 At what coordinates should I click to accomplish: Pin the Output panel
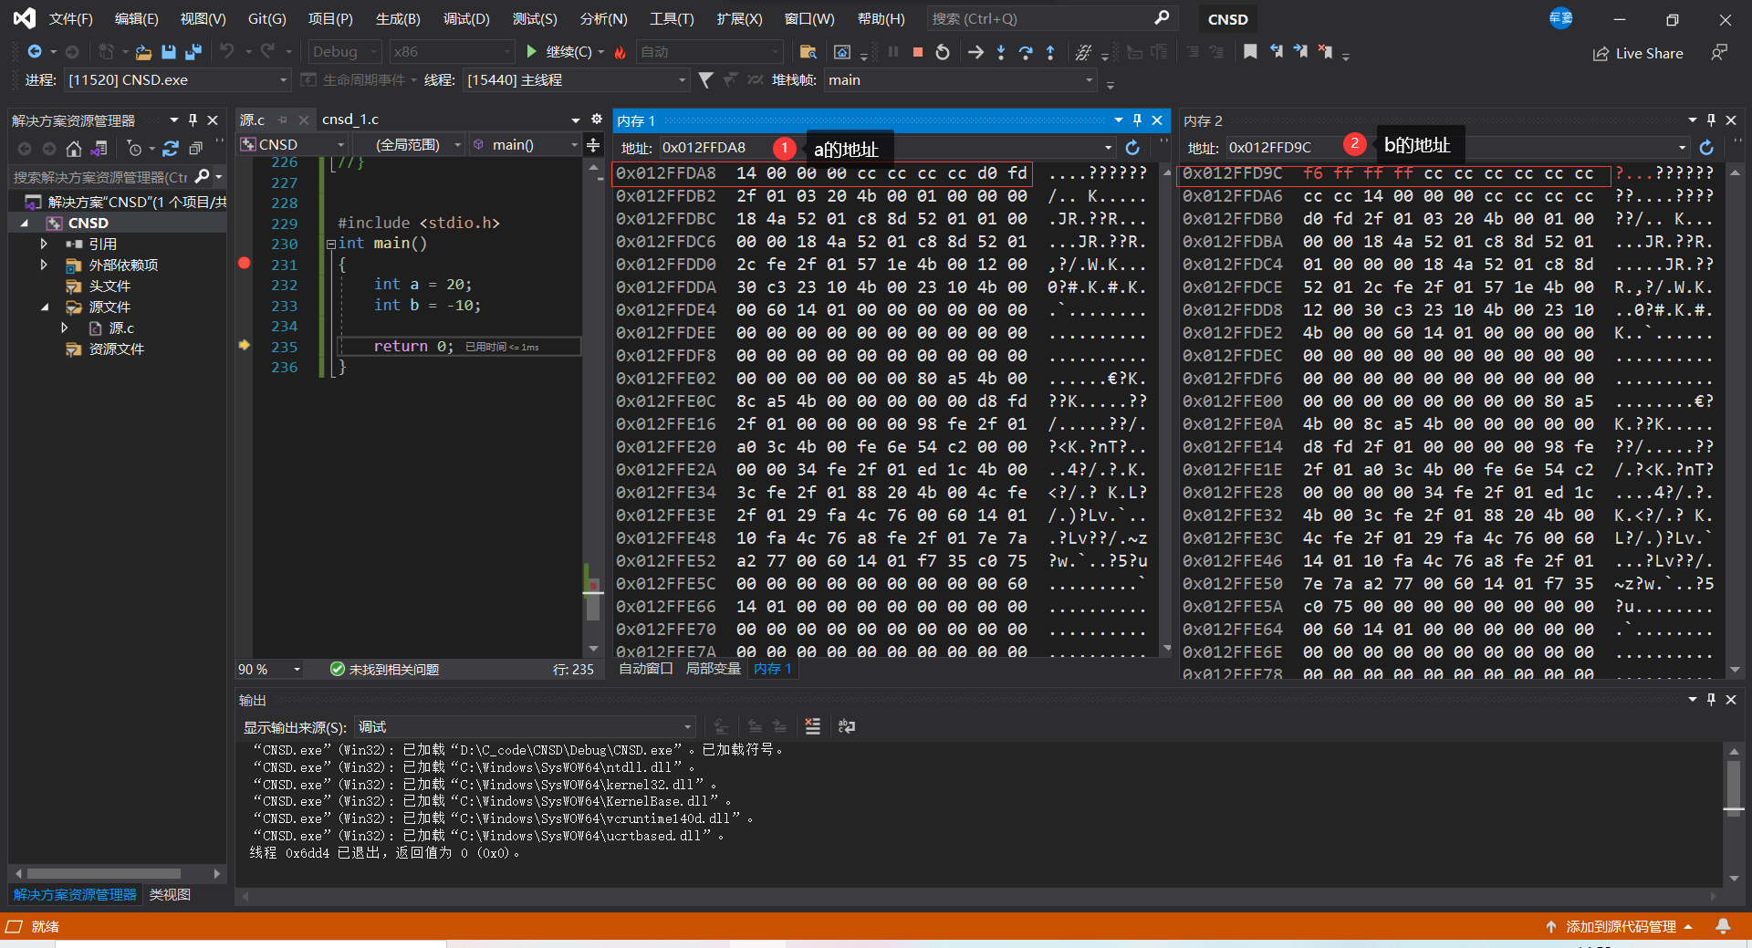(x=1711, y=700)
